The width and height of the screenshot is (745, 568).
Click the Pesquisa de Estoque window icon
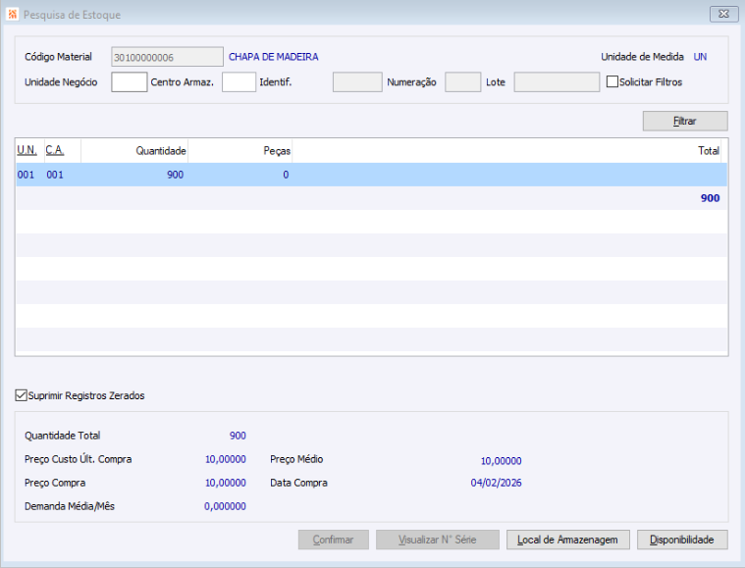[x=12, y=15]
